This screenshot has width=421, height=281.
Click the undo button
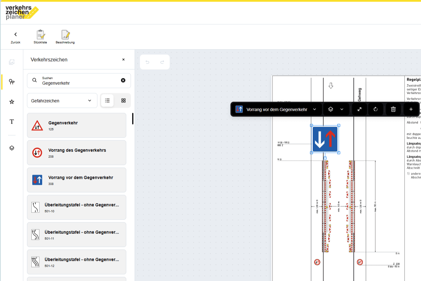(147, 62)
